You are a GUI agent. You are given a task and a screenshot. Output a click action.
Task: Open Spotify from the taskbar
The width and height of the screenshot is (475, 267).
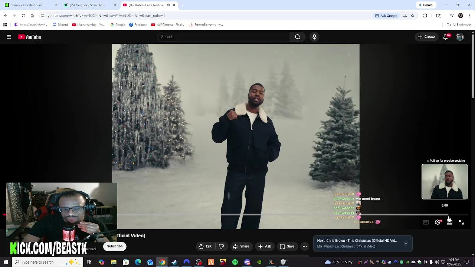[x=235, y=262]
